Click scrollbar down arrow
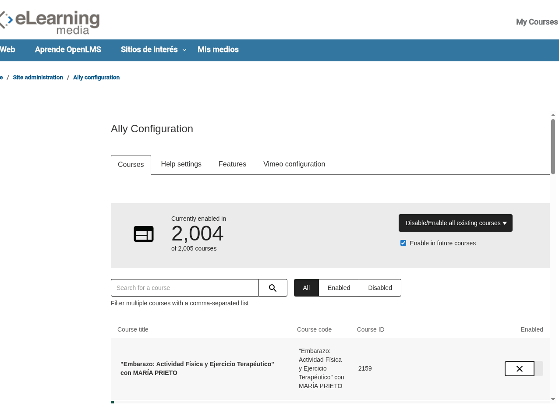Screen dimensions: 559x417 (x=553, y=399)
